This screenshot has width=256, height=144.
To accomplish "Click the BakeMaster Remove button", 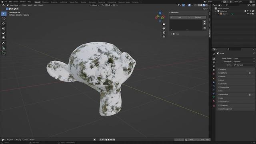I will tap(197, 17).
